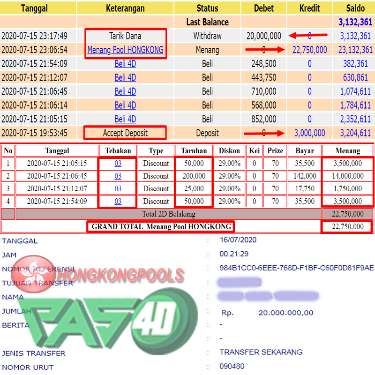This screenshot has height=375, width=375.
Task: Select the Last Balance label
Action: pos(207,22)
